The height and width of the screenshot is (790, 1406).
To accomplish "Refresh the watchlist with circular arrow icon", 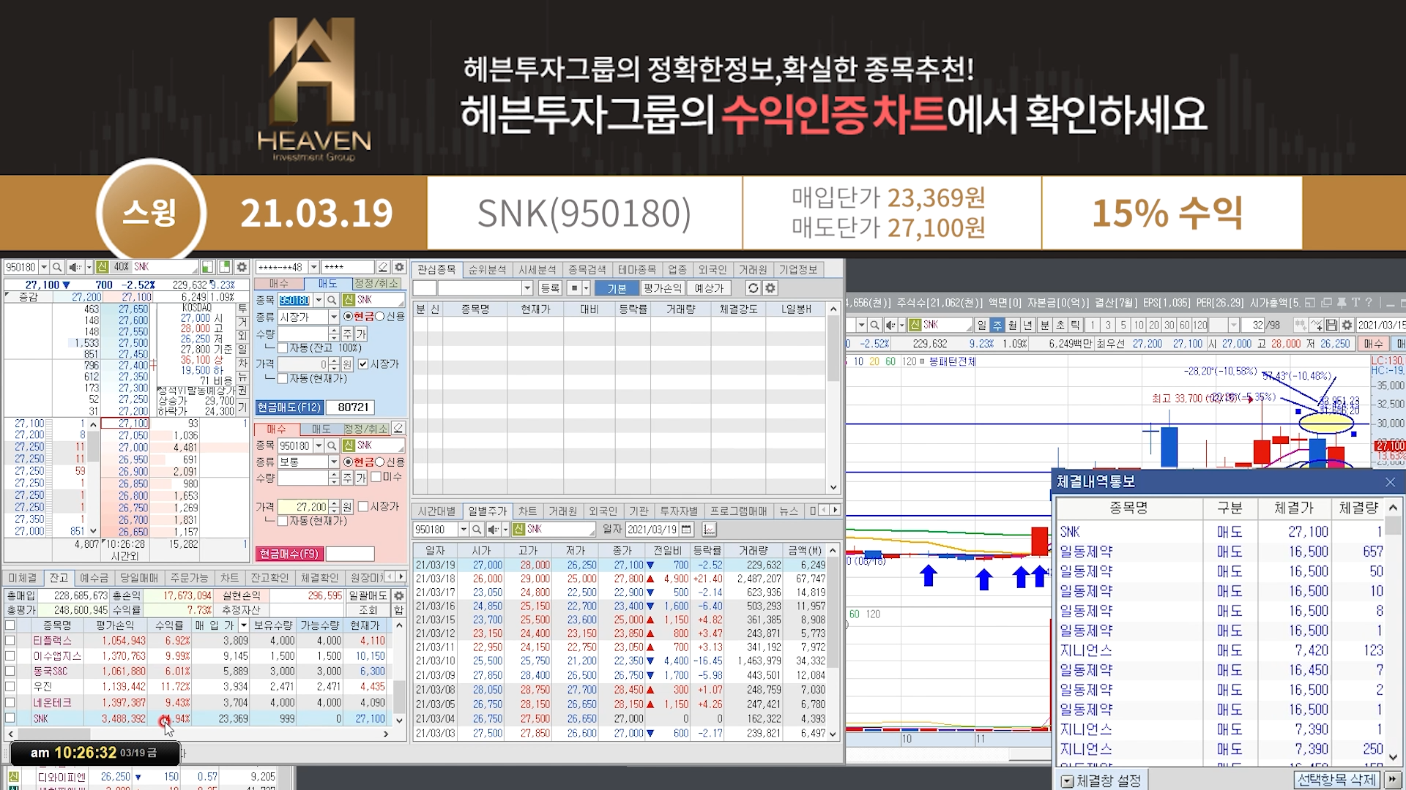I will click(x=753, y=288).
